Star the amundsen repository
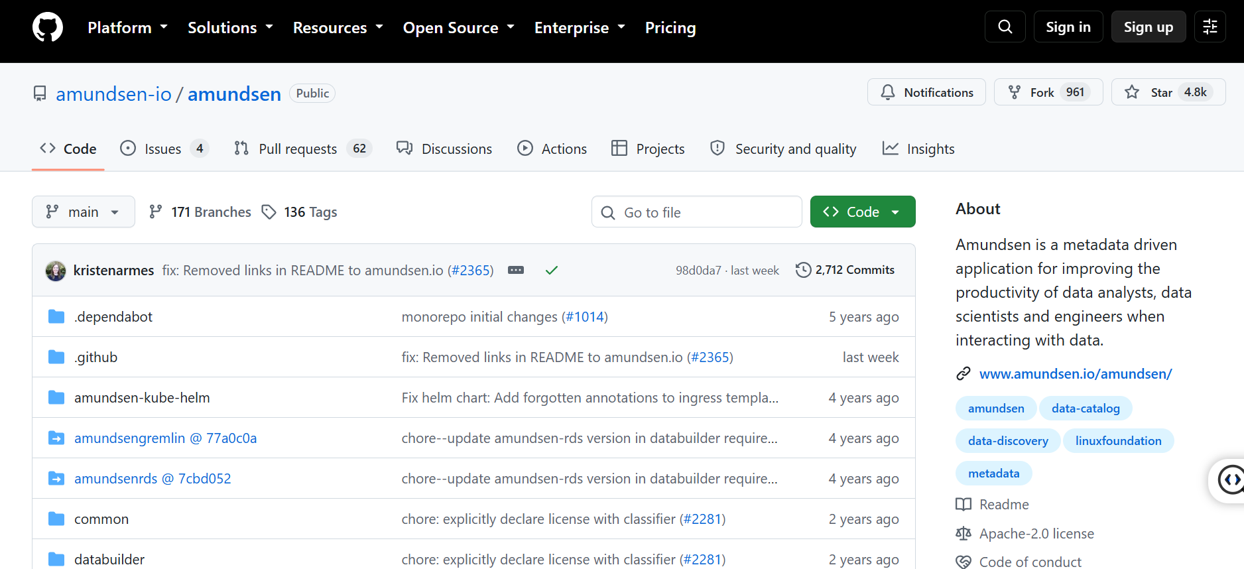 [1168, 92]
